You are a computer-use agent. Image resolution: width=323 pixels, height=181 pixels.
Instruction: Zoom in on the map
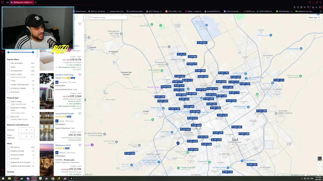[320, 164]
